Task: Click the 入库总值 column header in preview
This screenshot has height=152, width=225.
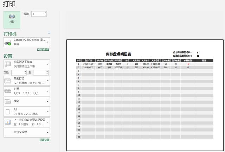Action: click(155, 61)
